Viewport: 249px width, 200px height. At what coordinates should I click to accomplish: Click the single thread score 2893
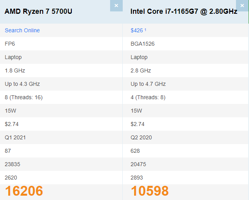[137, 178]
